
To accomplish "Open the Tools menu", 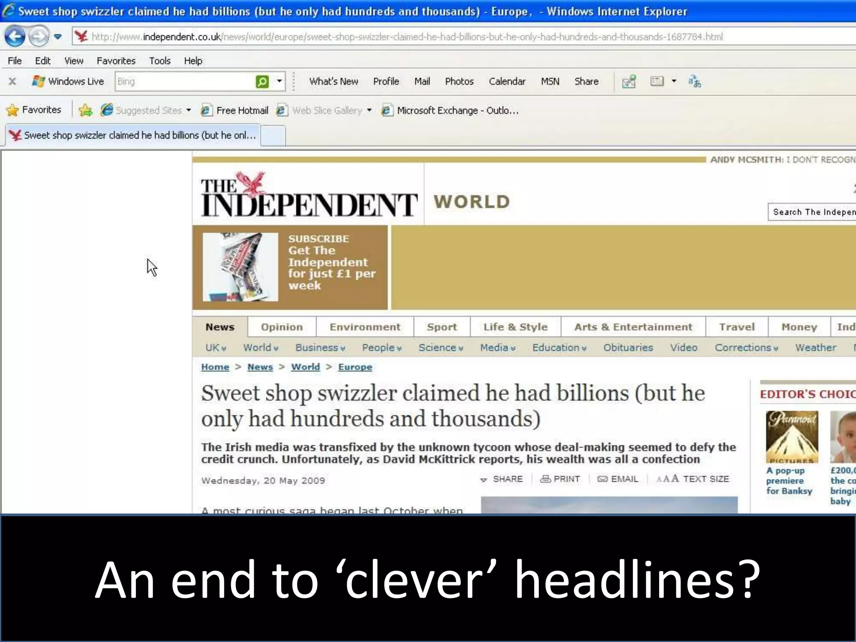I will (x=160, y=61).
